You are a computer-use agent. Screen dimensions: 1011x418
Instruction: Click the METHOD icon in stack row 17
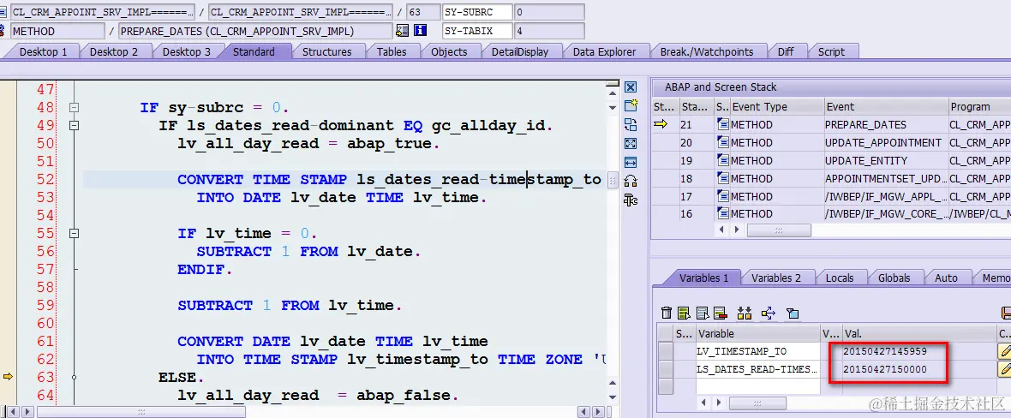722,197
